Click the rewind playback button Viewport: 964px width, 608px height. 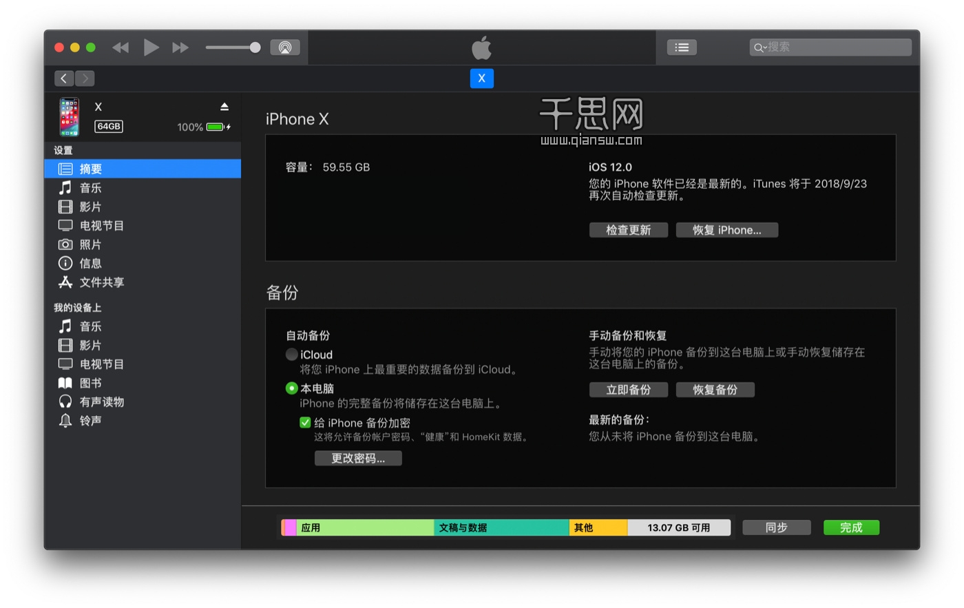click(x=120, y=48)
